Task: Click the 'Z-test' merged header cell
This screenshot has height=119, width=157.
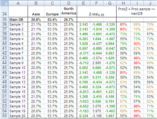Action: 97,12
